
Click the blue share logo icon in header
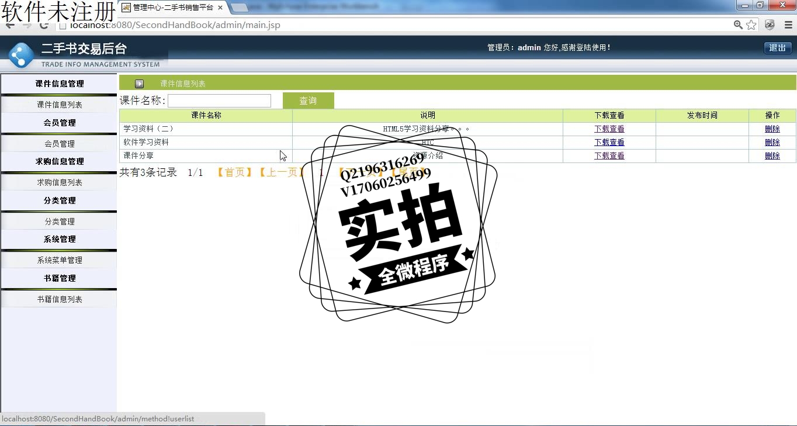[x=22, y=56]
